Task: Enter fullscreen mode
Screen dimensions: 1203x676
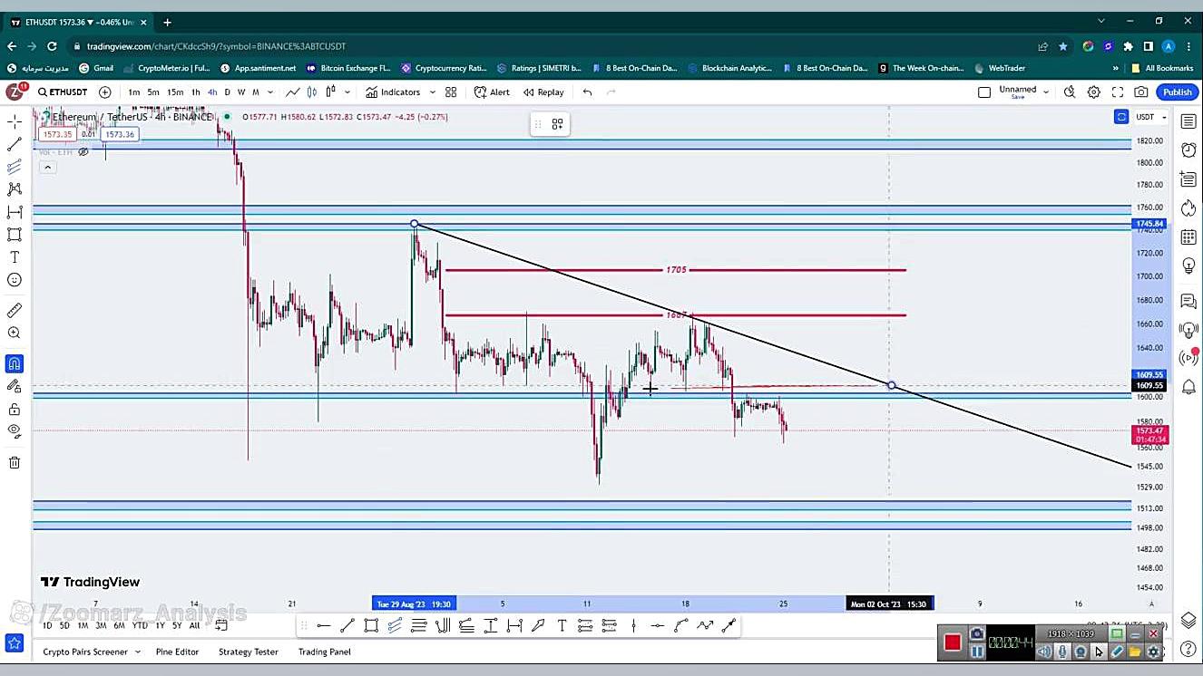Action: (x=1118, y=92)
